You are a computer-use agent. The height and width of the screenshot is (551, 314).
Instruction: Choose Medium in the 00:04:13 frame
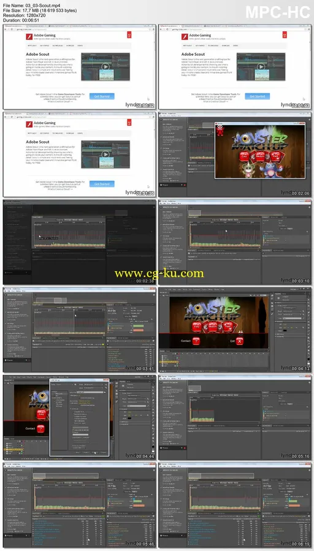coord(212,326)
